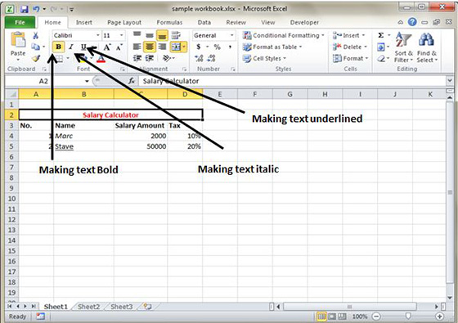The width and height of the screenshot is (458, 323).
Task: Click the Save icon in Quick Access
Action: [25, 9]
